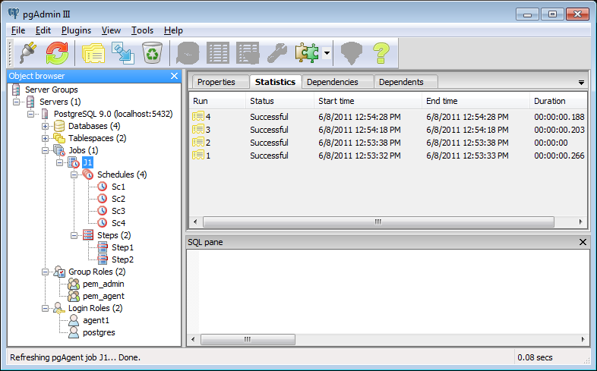Click the yellow question mark Help icon
The width and height of the screenshot is (597, 371).
381,53
